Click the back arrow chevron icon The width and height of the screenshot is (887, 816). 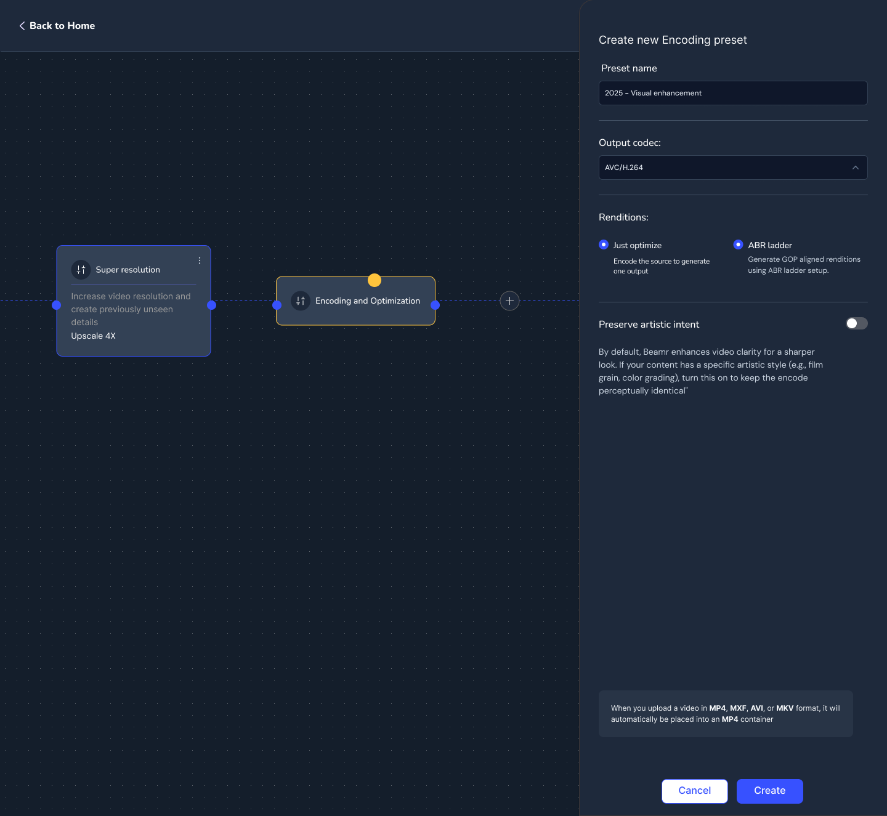pyautogui.click(x=22, y=26)
